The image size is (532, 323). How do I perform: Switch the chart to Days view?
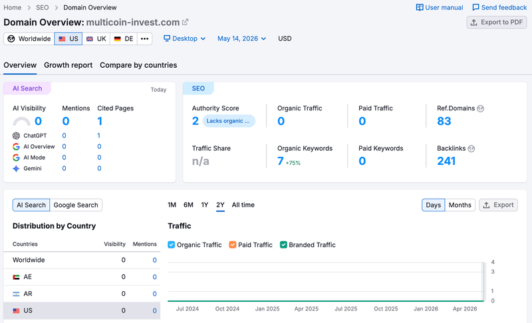coord(434,205)
